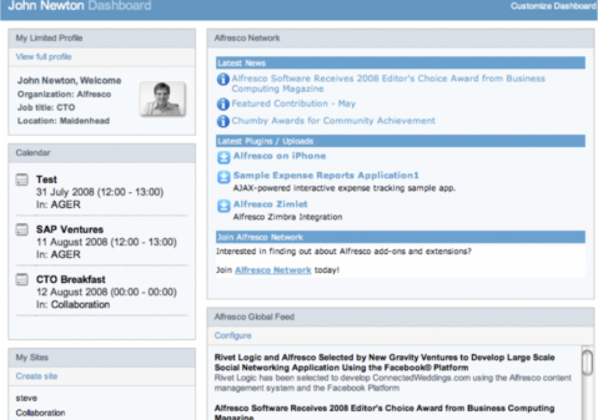The image size is (598, 420).
Task: Click the Latest Plugins / Uploads header
Action: (401, 141)
